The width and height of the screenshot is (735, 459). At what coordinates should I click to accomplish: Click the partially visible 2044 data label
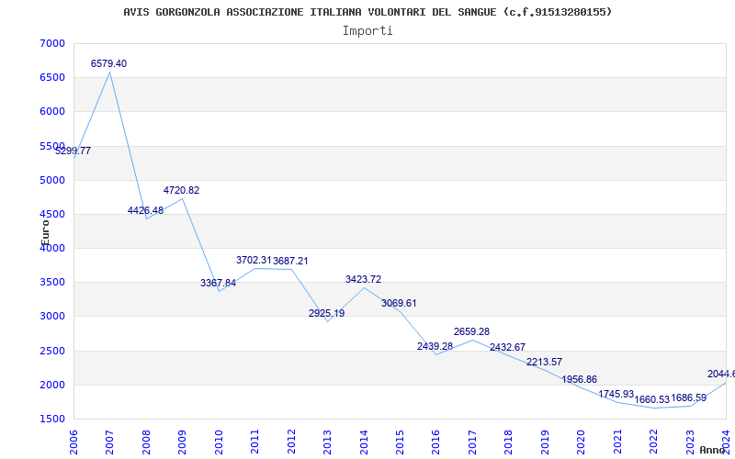pos(721,375)
